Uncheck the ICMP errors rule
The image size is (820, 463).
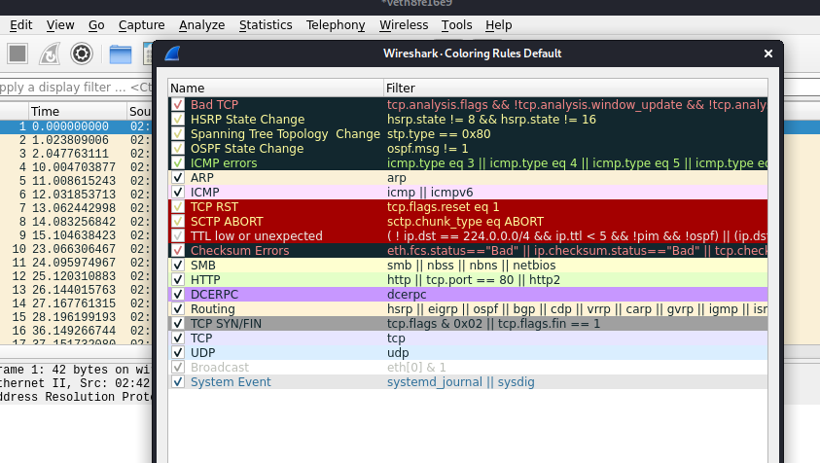click(178, 163)
